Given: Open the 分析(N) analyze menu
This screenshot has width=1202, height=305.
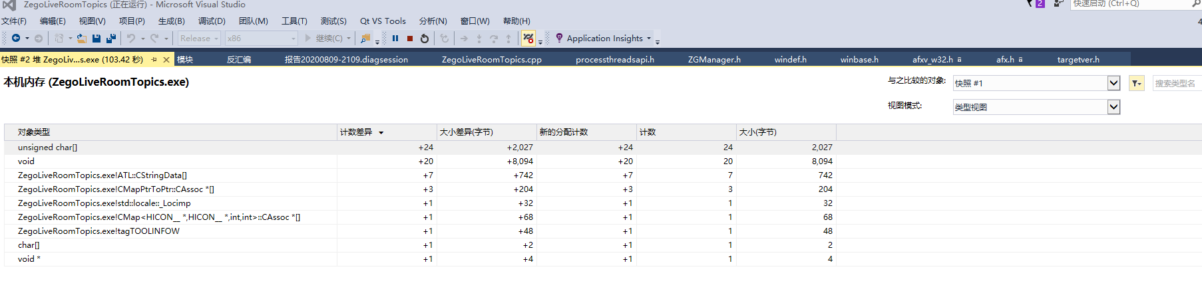Looking at the screenshot, I should (x=433, y=21).
